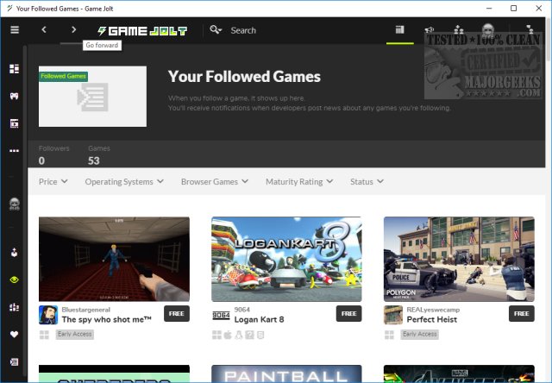Click the Followed Games playlist cover image
This screenshot has width=552, height=383.
pyautogui.click(x=92, y=97)
